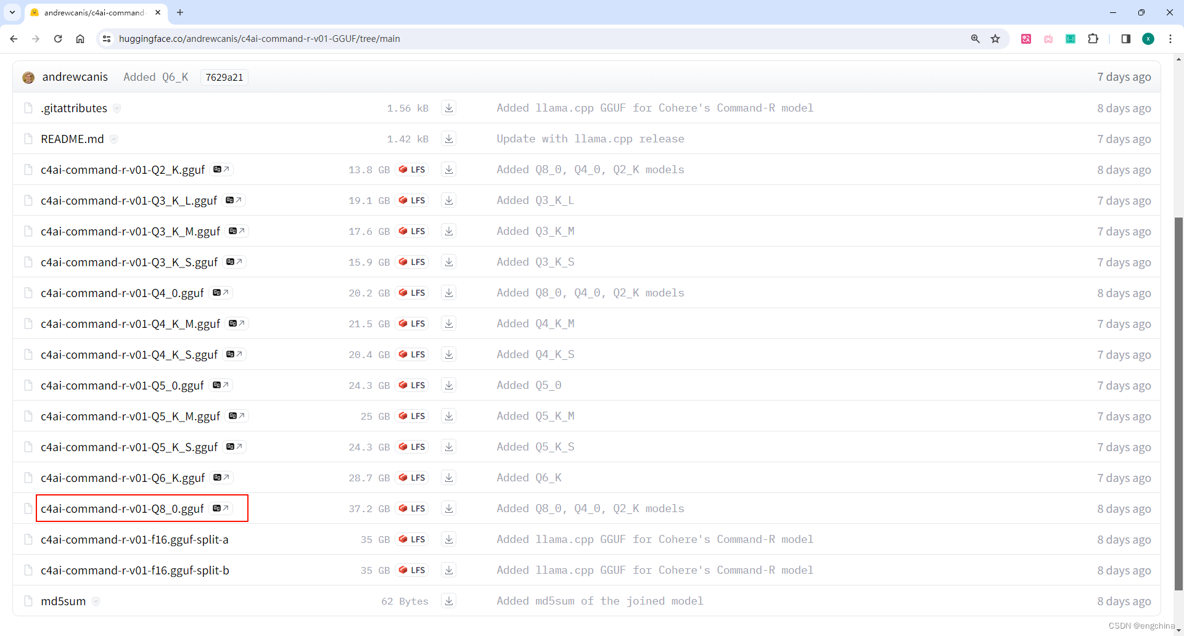This screenshot has height=636, width=1184.
Task: Click the browser back arrow
Action: click(14, 39)
